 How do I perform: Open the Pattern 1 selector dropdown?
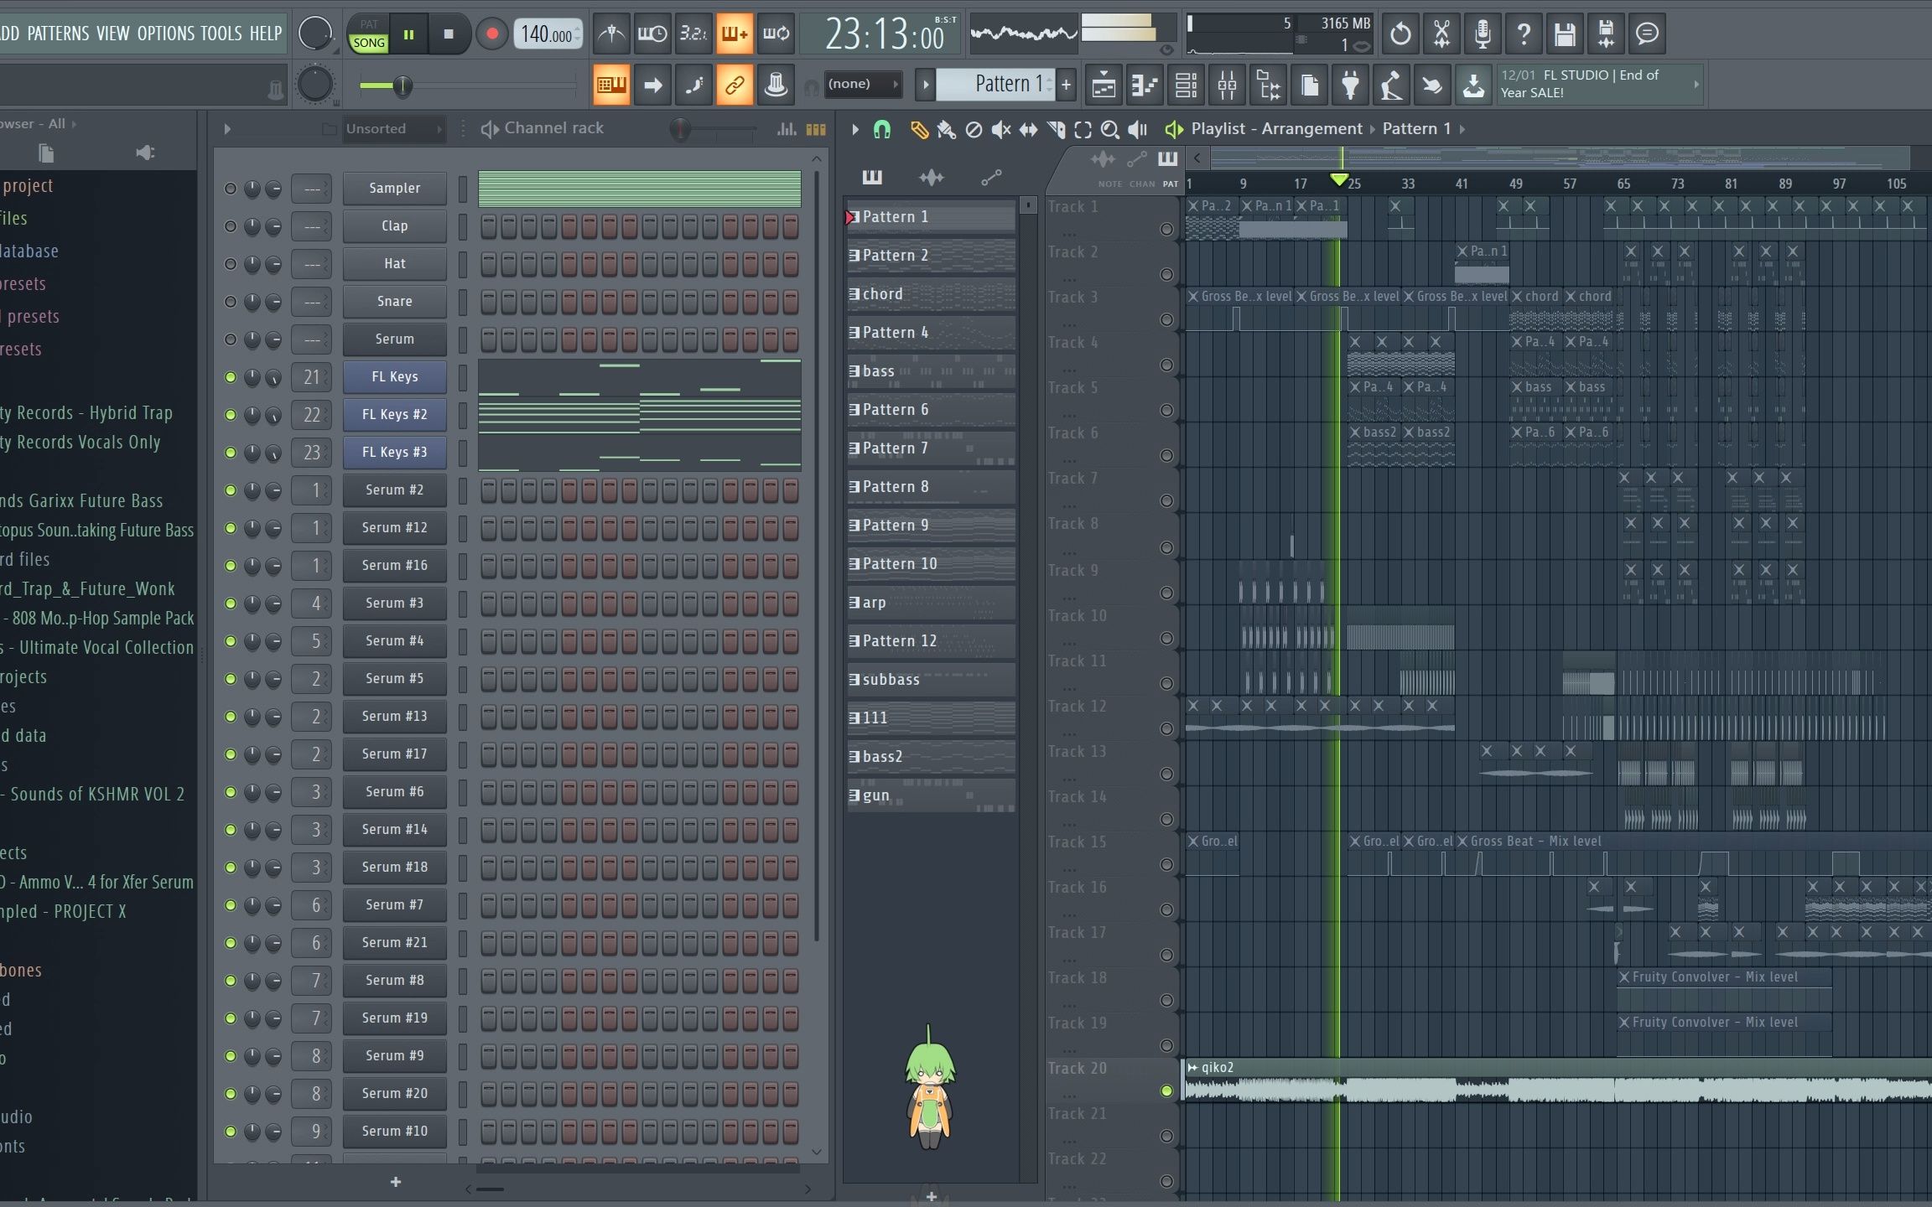(995, 84)
